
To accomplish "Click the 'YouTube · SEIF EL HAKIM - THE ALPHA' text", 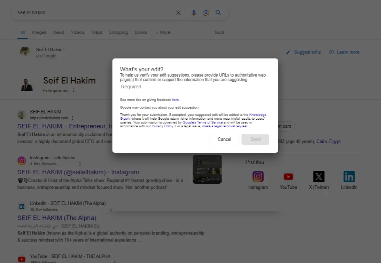I will 70,256.
